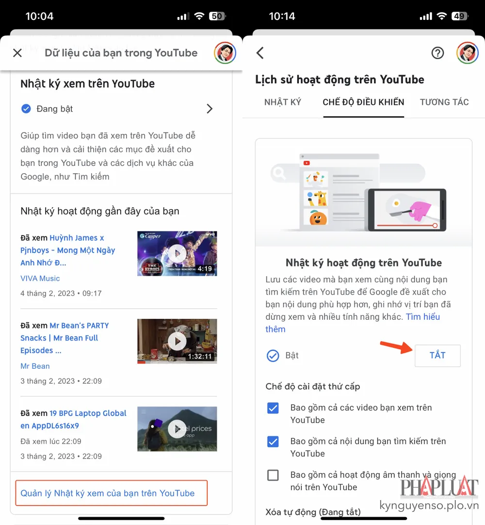485x525 pixels.
Task: Open the help icon on activity history screen
Action: 437,53
